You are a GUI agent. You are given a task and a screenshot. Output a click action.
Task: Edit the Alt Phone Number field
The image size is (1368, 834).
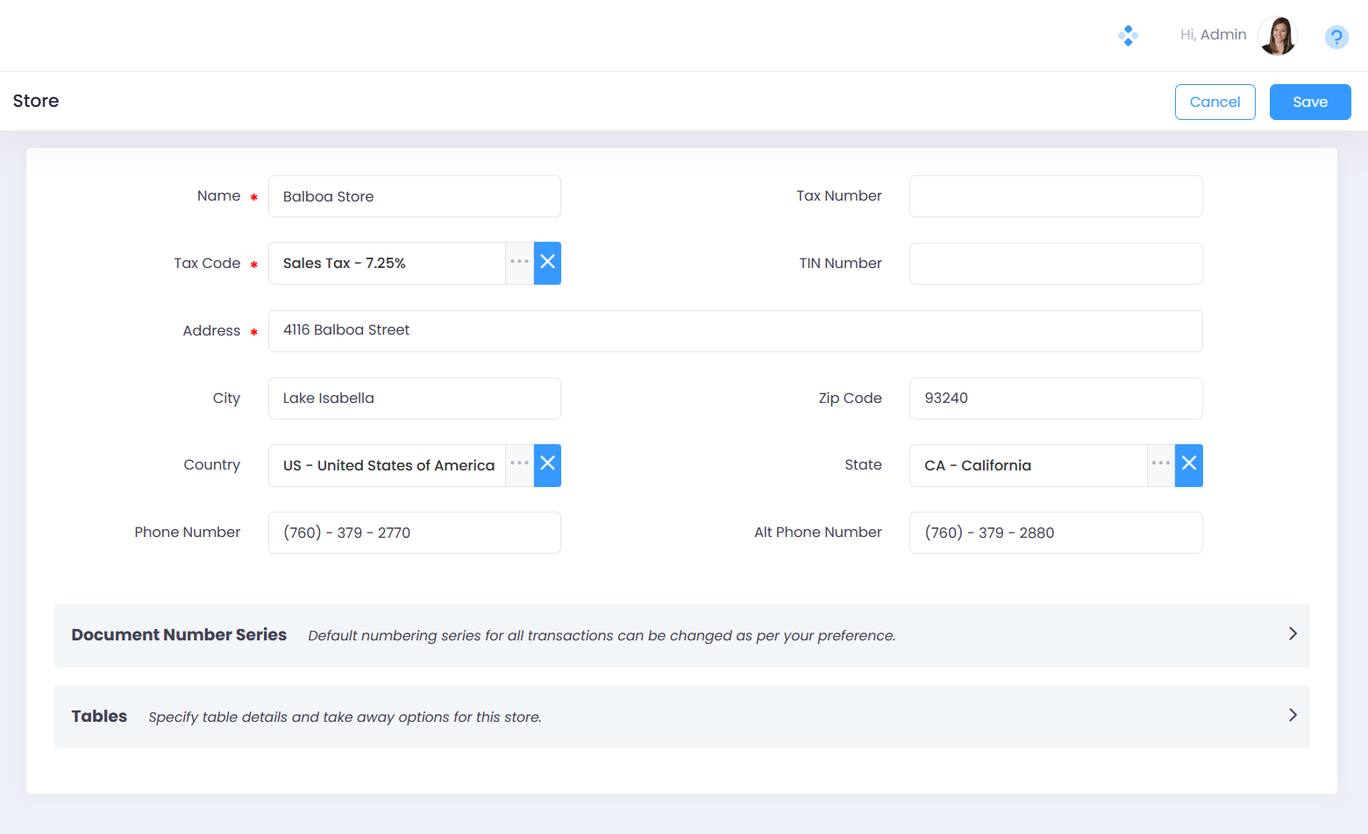click(1055, 533)
